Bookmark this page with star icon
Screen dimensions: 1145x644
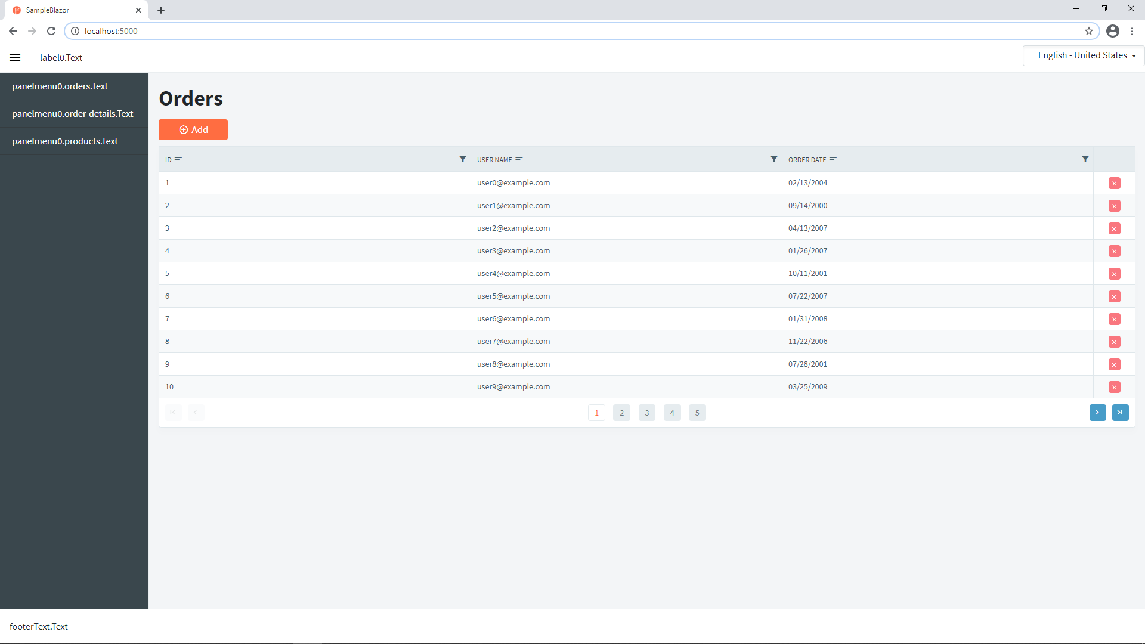[1088, 31]
